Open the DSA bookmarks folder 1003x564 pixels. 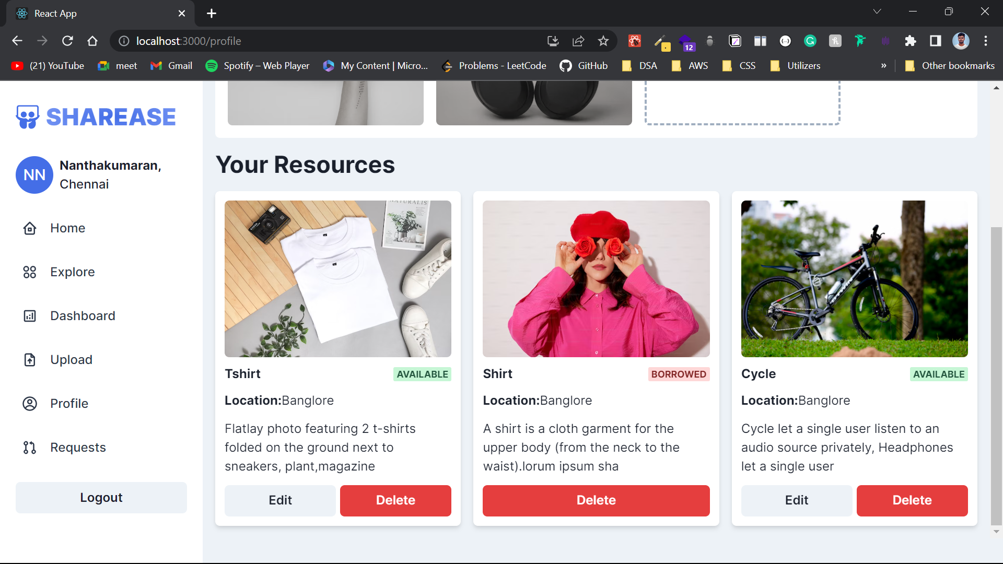[640, 66]
